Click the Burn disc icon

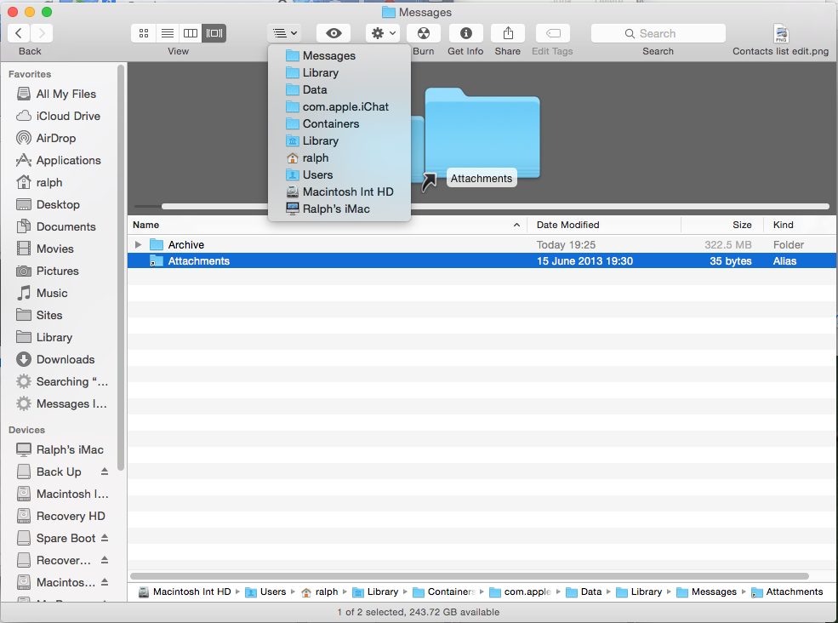click(424, 33)
